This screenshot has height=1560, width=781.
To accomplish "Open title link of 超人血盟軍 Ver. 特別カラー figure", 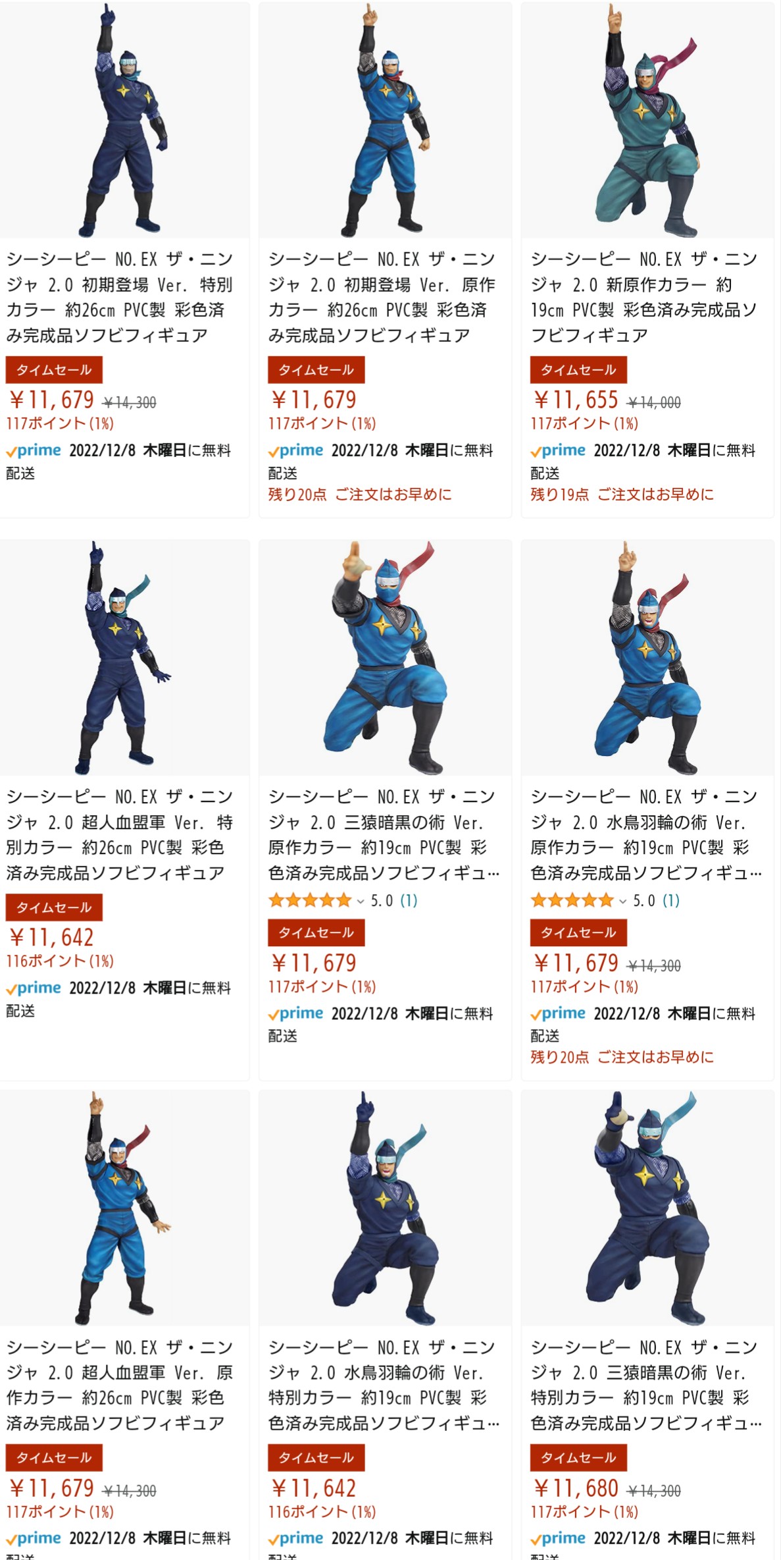I will (x=120, y=834).
